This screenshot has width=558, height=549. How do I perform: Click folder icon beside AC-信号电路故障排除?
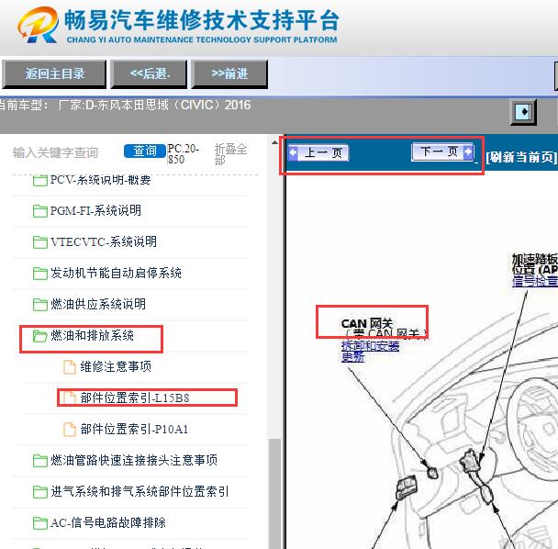(39, 523)
